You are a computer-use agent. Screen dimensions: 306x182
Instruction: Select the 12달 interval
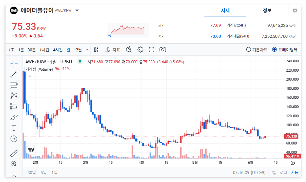pyautogui.click(x=78, y=50)
